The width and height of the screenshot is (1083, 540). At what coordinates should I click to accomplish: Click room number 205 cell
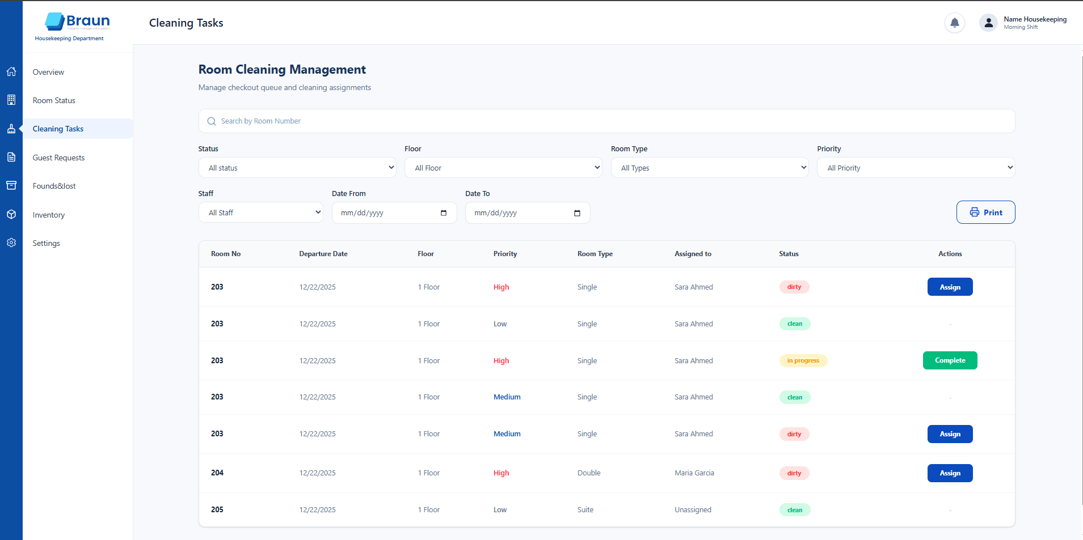pos(217,509)
